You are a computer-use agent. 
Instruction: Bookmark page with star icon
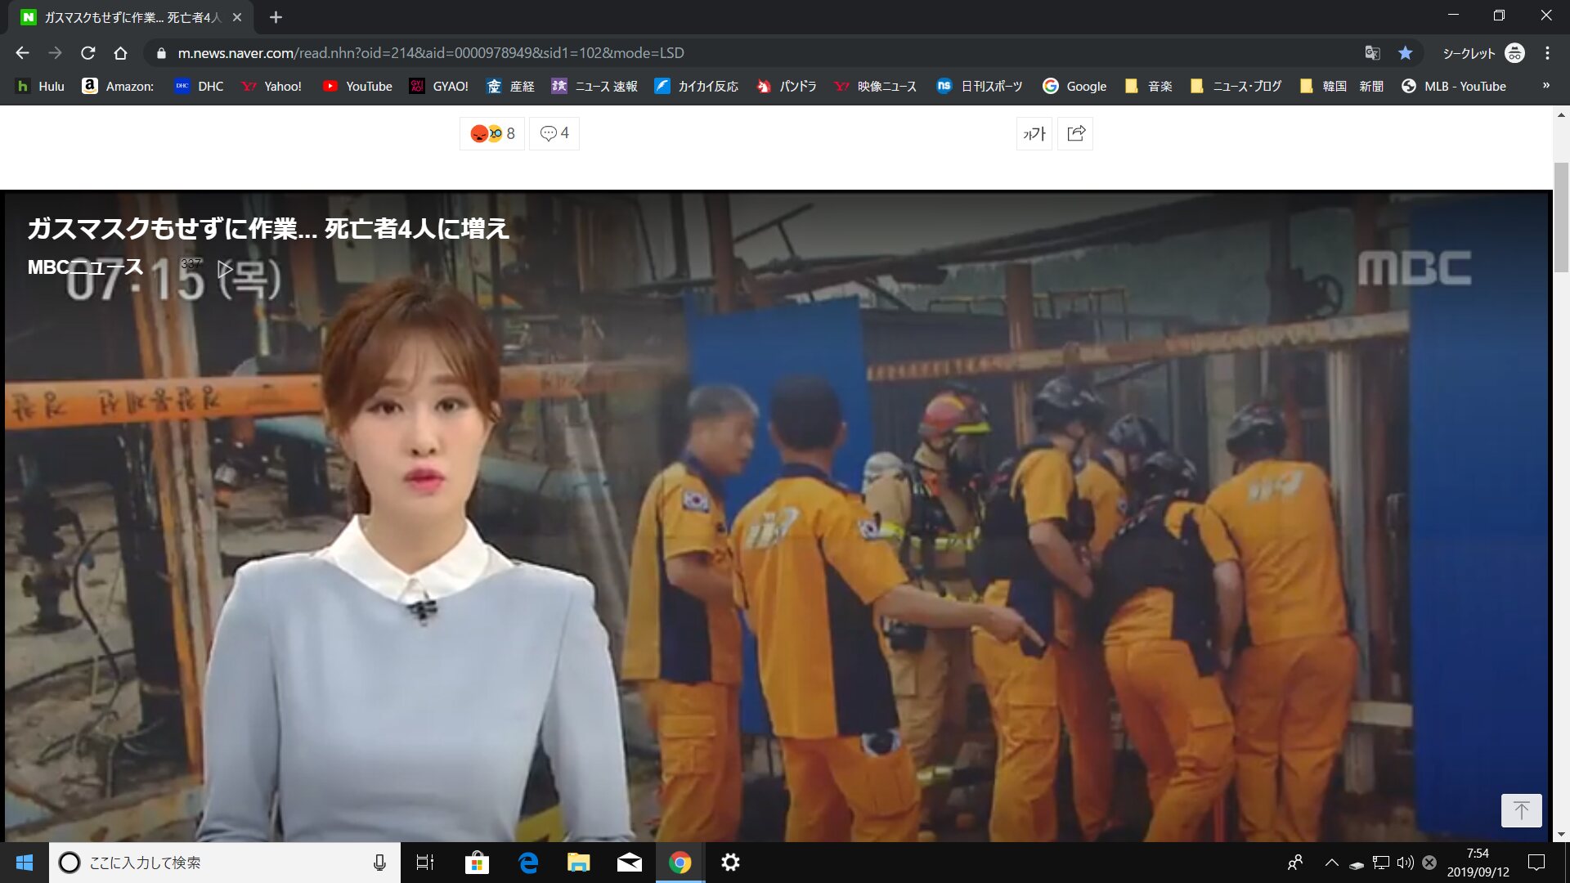(x=1405, y=53)
